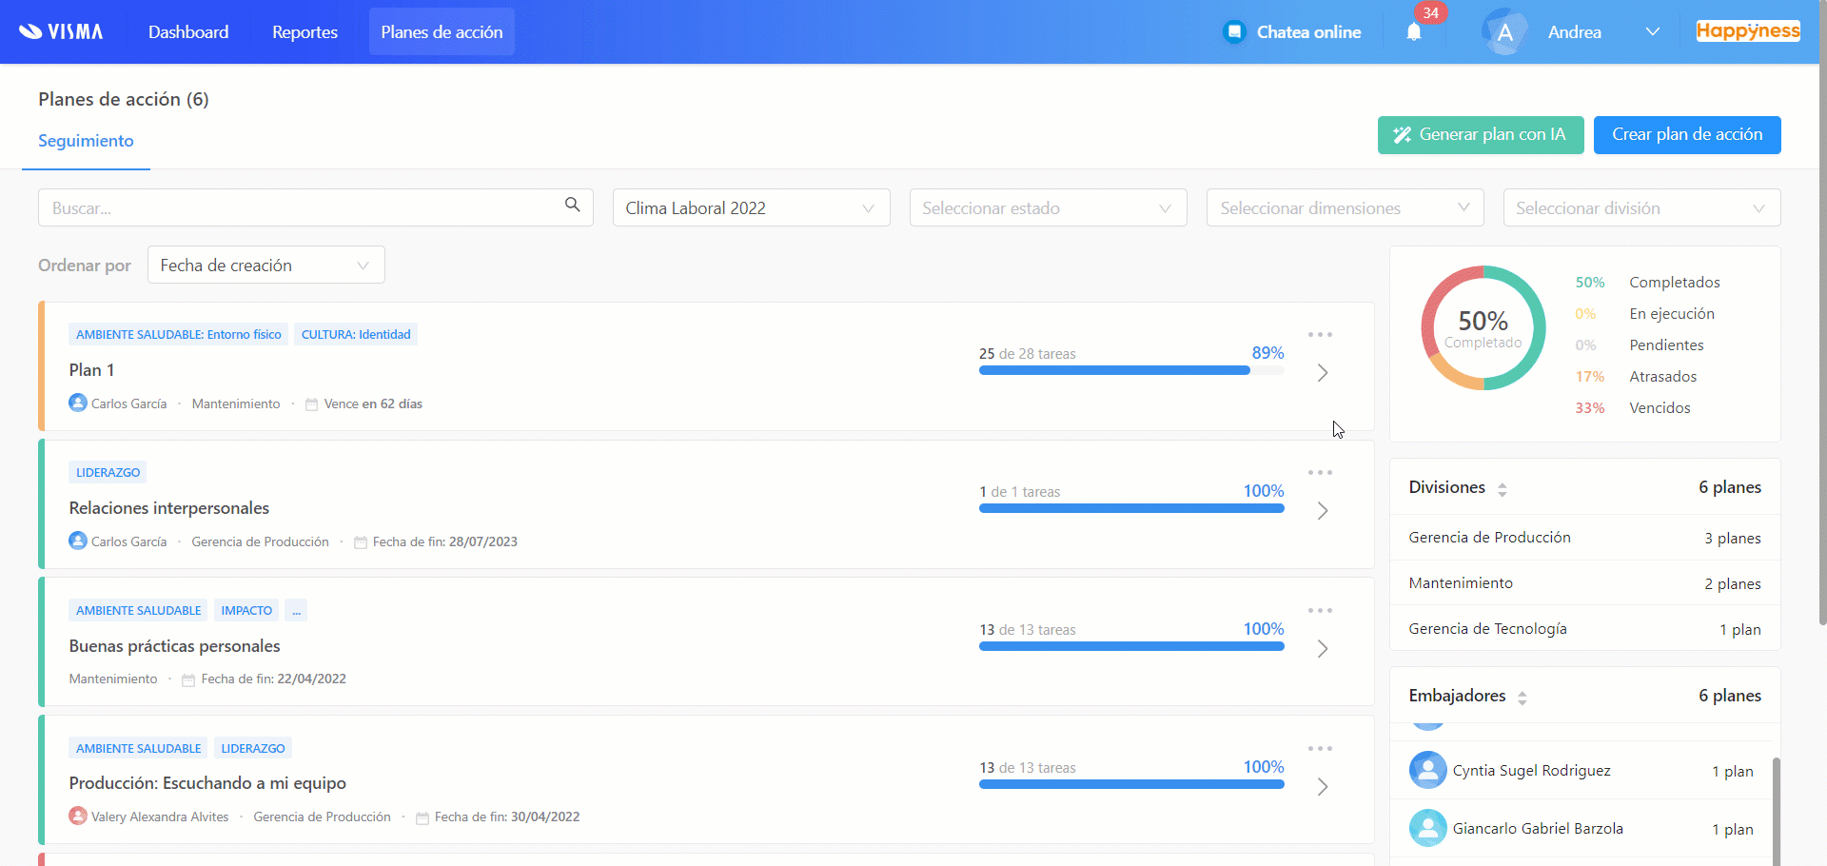Viewport: 1827px width, 866px height.
Task: Click Generar plan con IA button
Action: (1481, 135)
